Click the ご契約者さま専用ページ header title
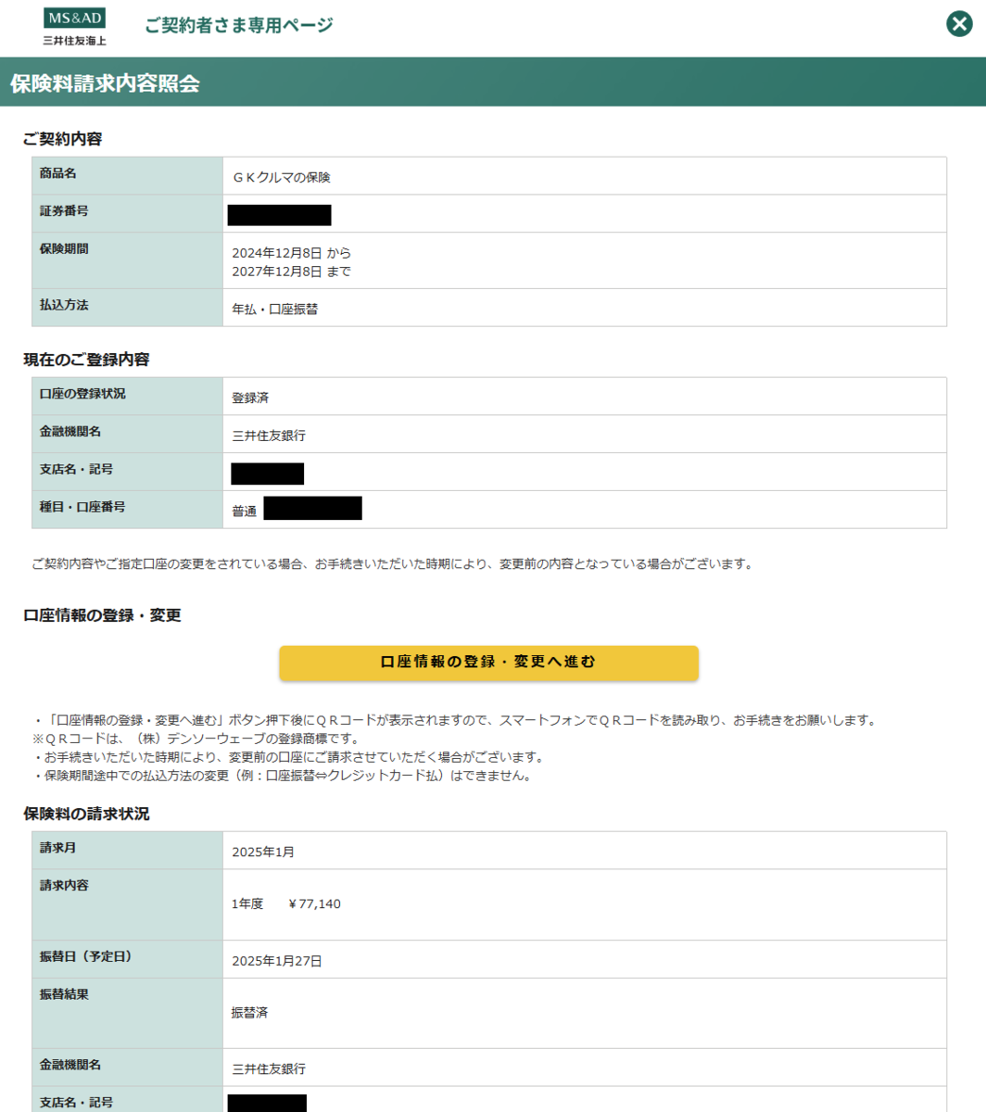 pos(238,25)
